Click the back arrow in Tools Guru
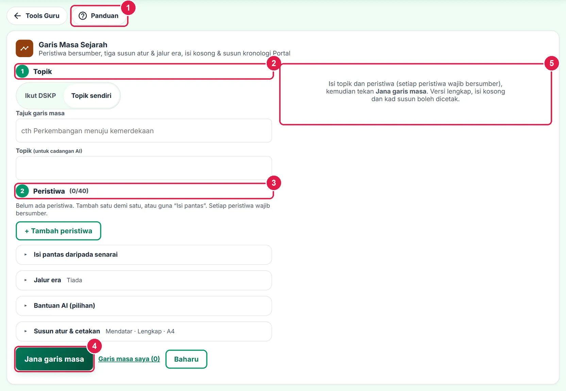The height and width of the screenshot is (391, 566). point(18,16)
